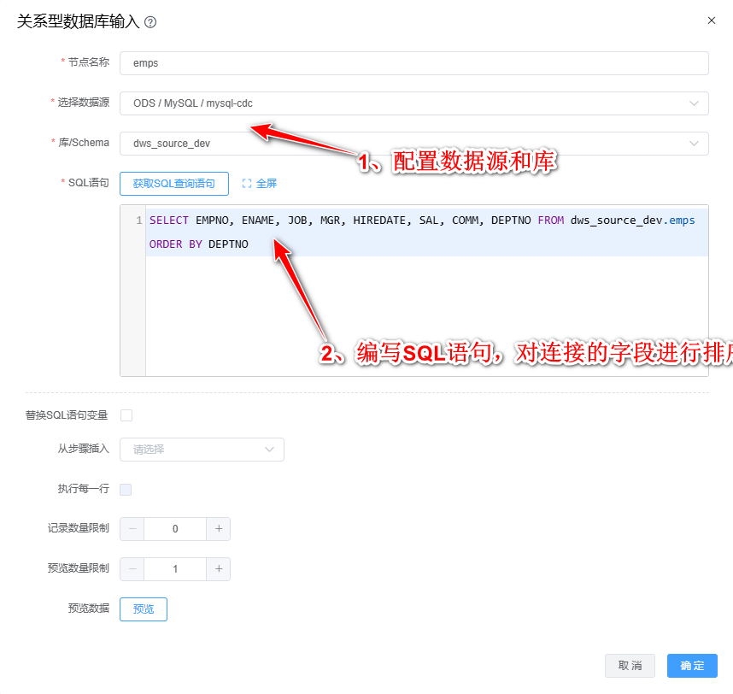
Task: Click the plus stepper for 记录数量限制
Action: pyautogui.click(x=219, y=529)
